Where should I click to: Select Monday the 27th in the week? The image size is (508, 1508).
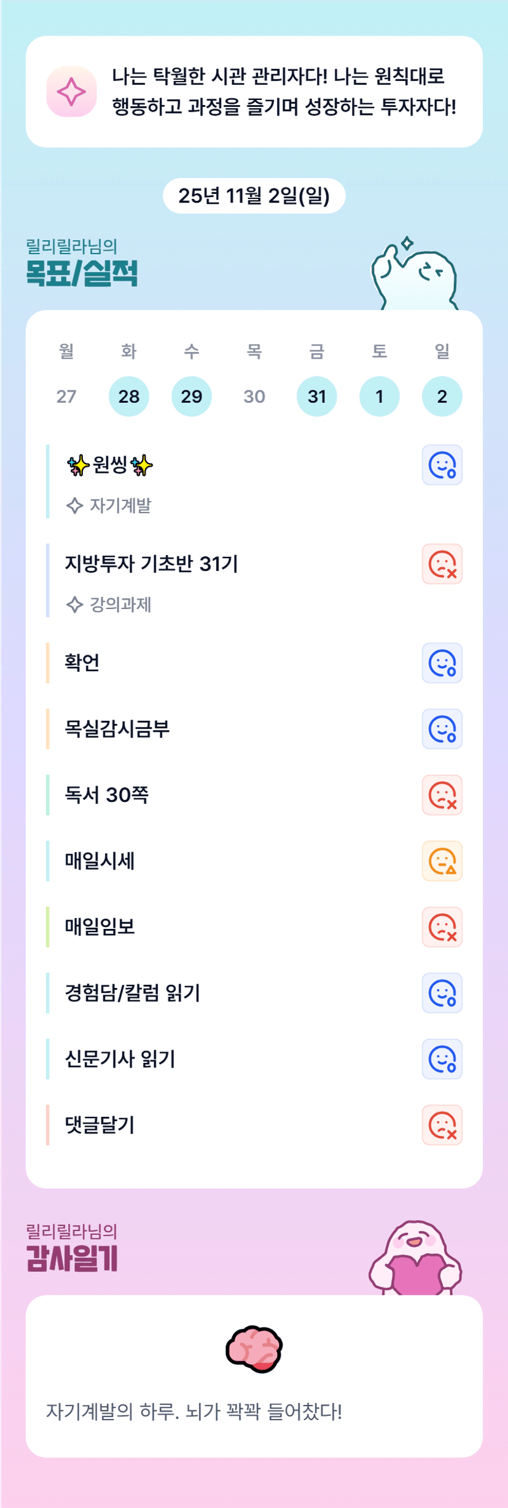click(x=66, y=396)
